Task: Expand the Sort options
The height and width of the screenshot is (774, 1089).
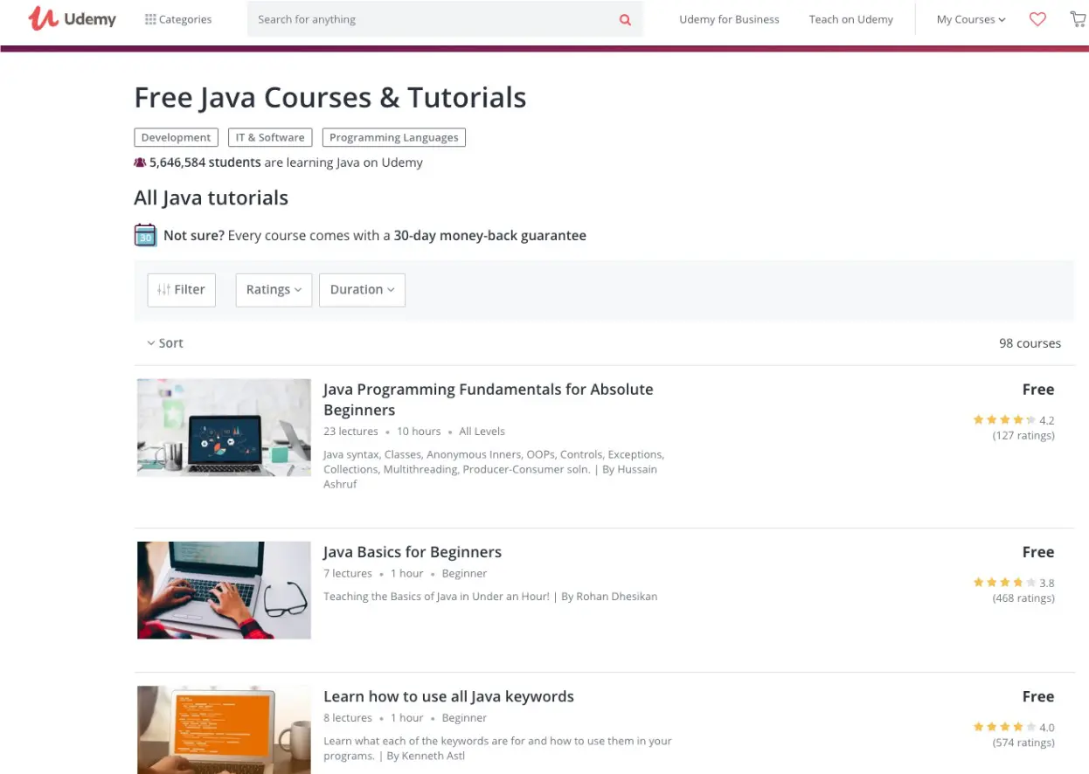Action: (x=165, y=343)
